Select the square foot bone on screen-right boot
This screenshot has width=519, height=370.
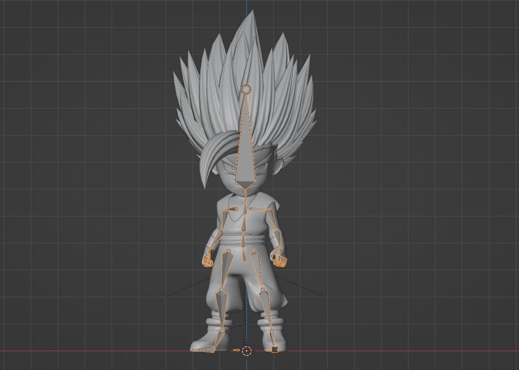[275, 349]
